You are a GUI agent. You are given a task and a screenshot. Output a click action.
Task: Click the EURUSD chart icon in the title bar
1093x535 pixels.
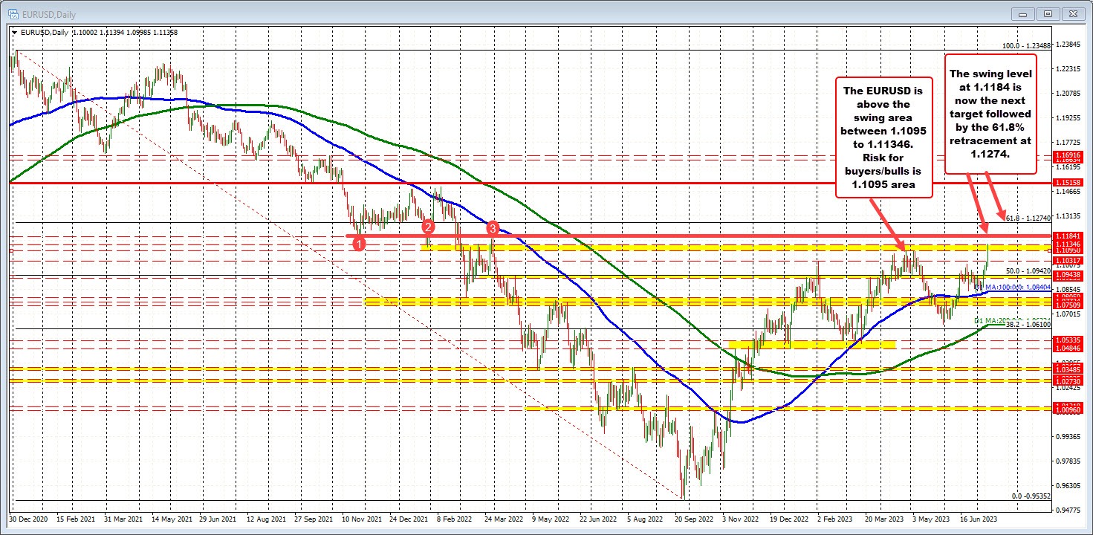click(14, 13)
